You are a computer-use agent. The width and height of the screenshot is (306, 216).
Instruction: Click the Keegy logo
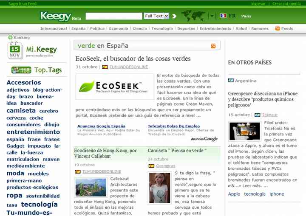55,16
